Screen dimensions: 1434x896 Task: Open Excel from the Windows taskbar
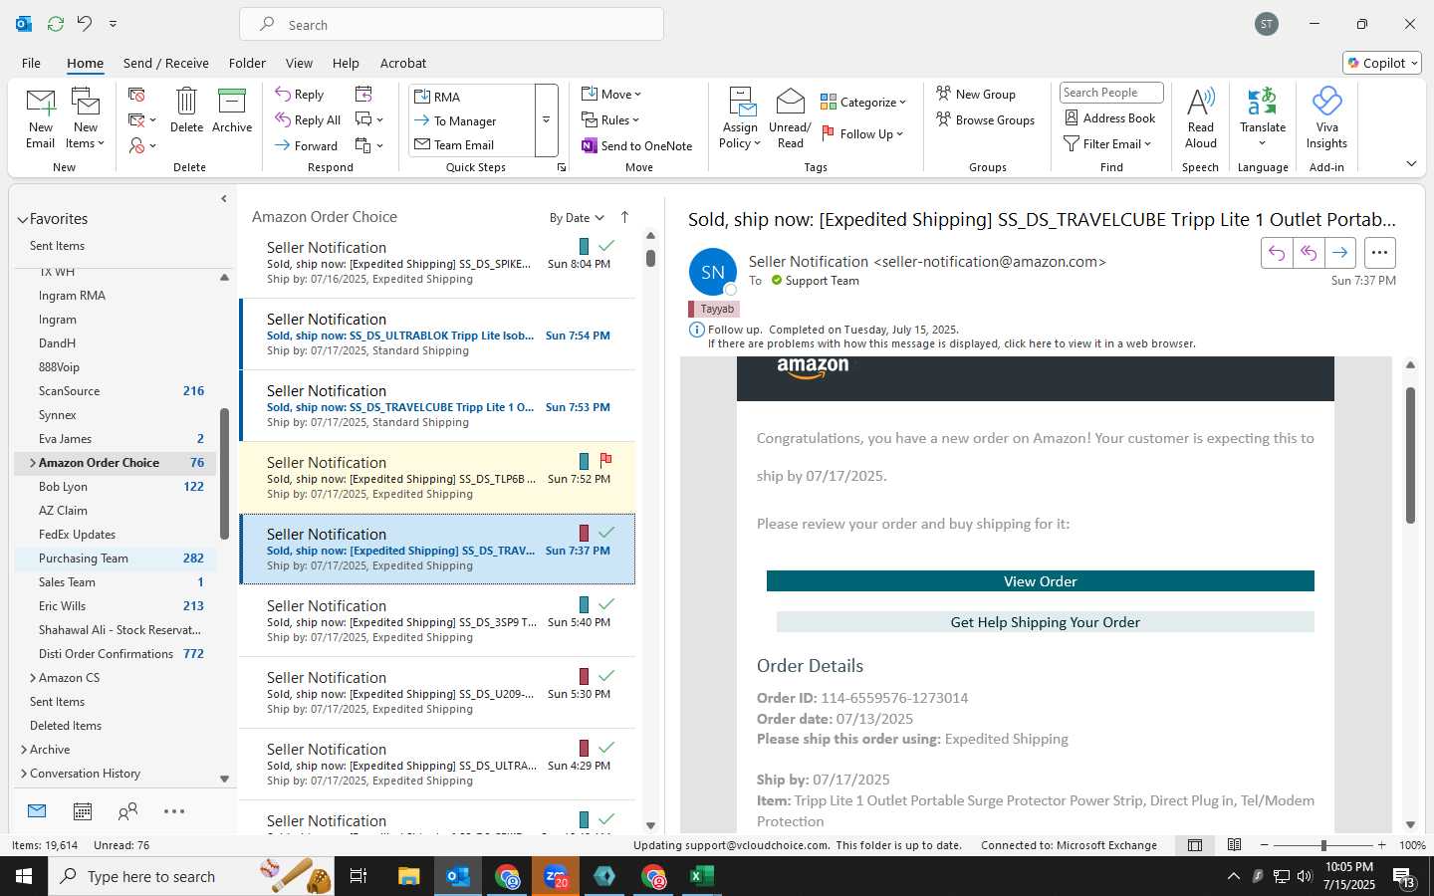tap(701, 876)
